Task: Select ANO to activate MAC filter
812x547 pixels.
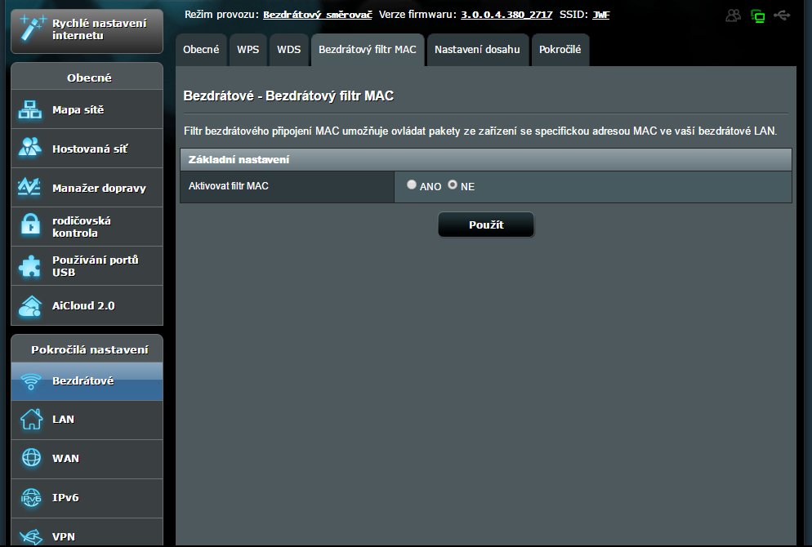Action: 412,185
